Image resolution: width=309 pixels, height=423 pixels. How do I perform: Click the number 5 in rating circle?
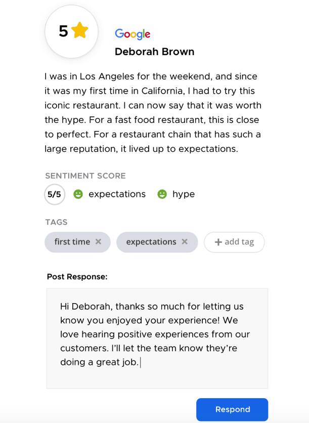coord(63,31)
